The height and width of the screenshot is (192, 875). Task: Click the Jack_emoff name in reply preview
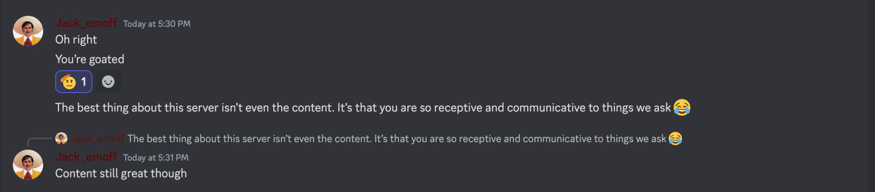[x=97, y=139]
